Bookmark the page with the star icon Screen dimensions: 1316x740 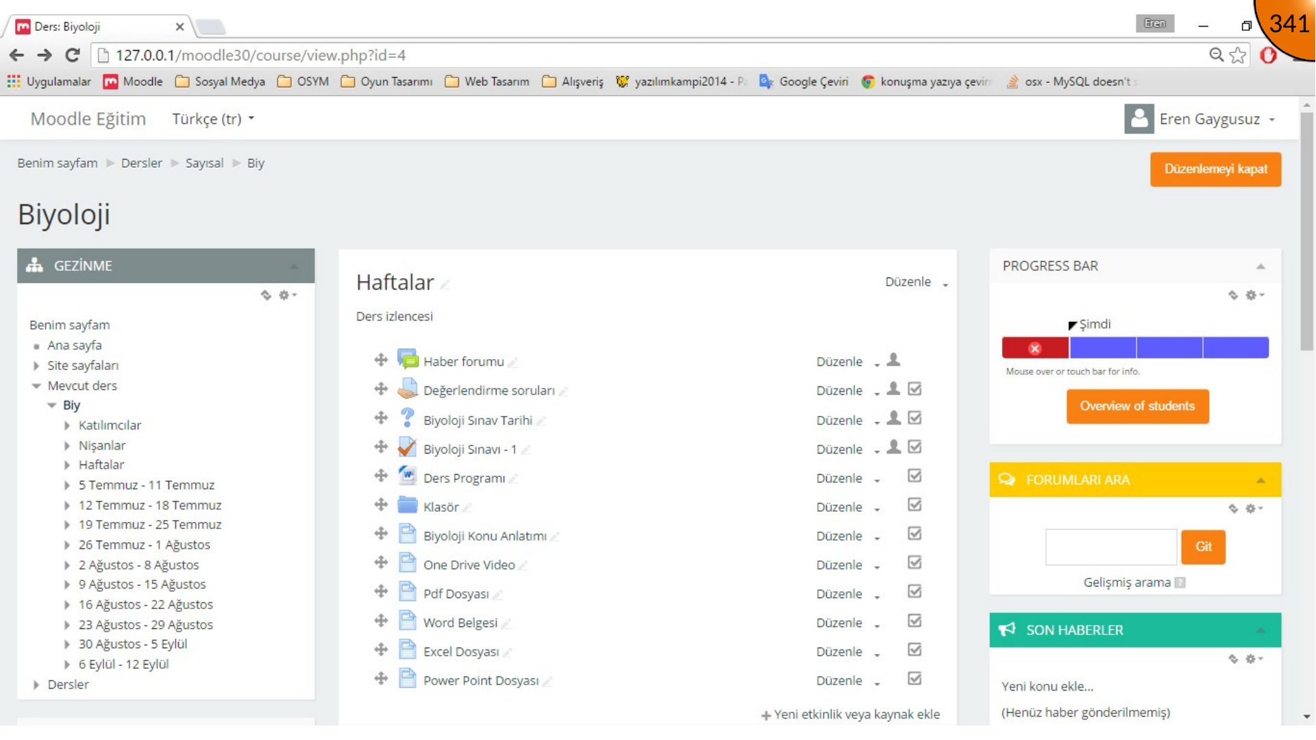(x=1238, y=55)
